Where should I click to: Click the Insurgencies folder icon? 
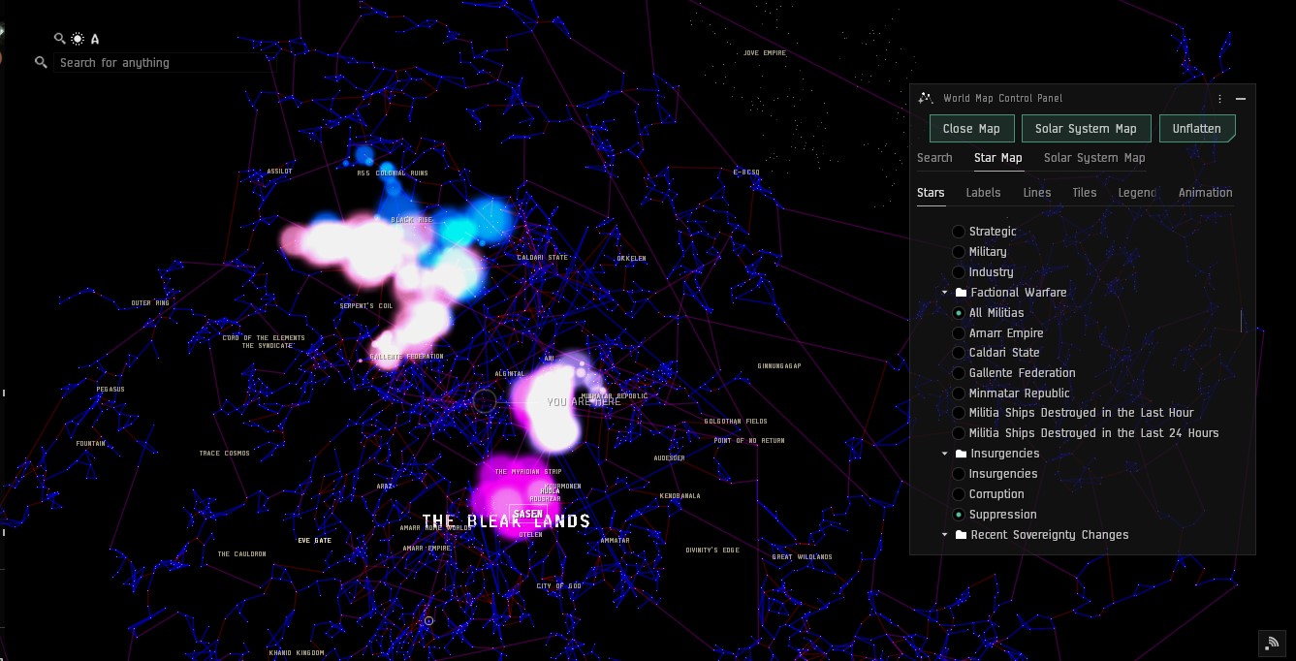point(961,454)
